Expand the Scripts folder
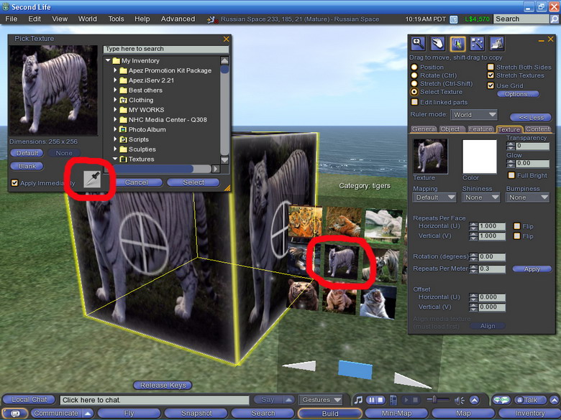Image resolution: width=561 pixels, height=420 pixels. 115,139
